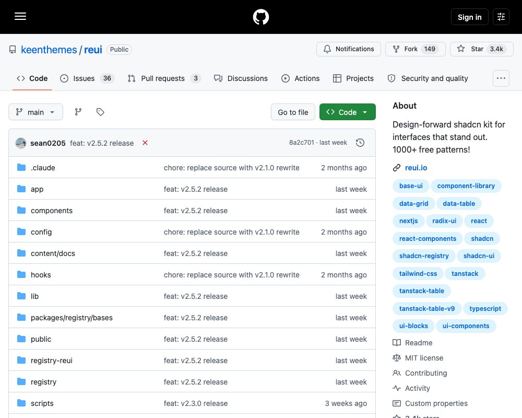Open the keenthemes owner link
Screen dimensions: 522x418
point(49,50)
